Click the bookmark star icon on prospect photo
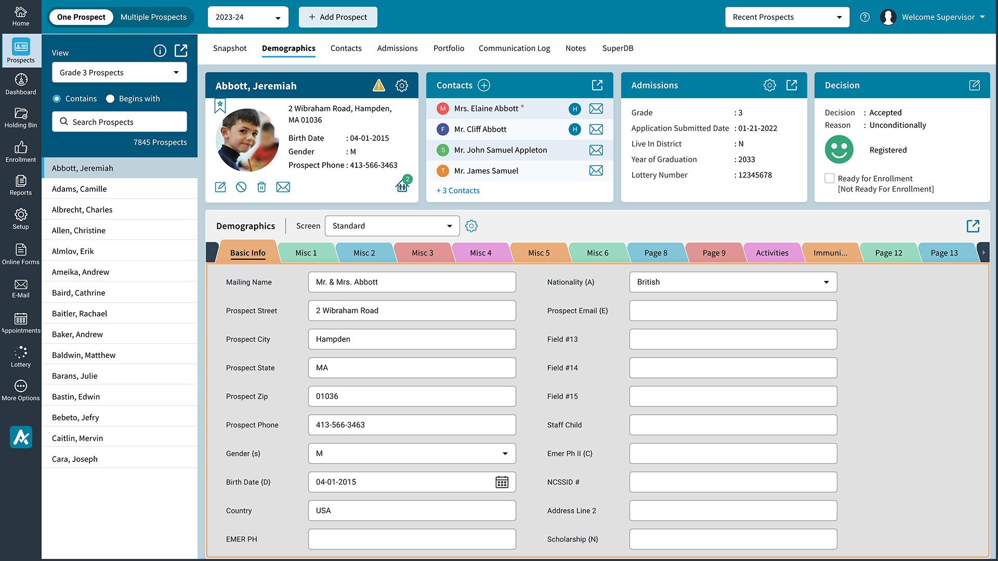The height and width of the screenshot is (561, 998). point(220,105)
